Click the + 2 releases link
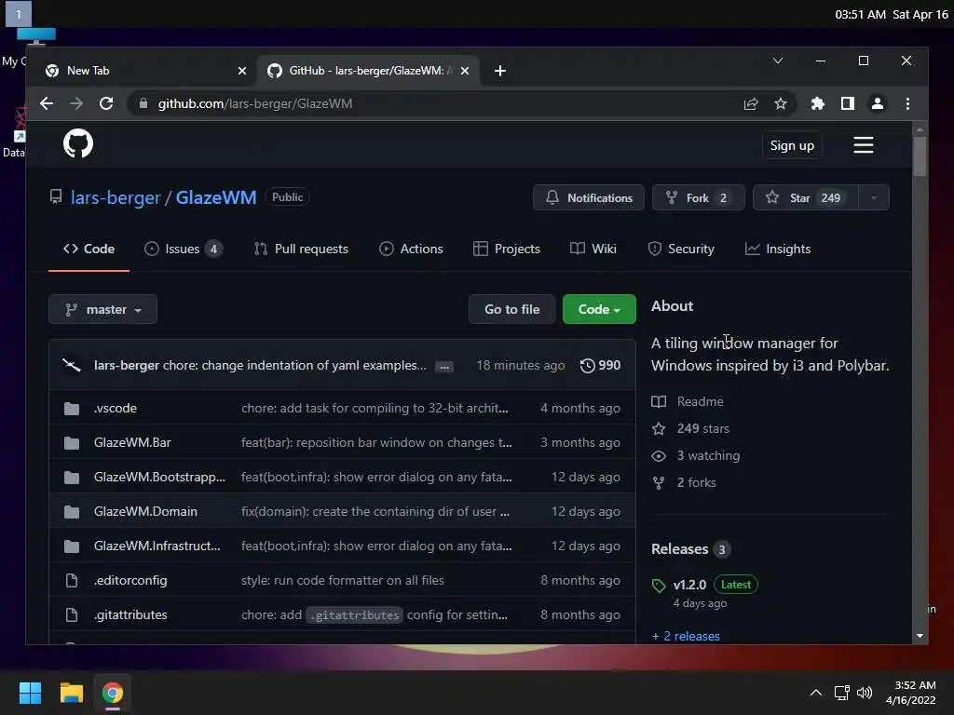Screen dimensions: 954x715 (686, 636)
